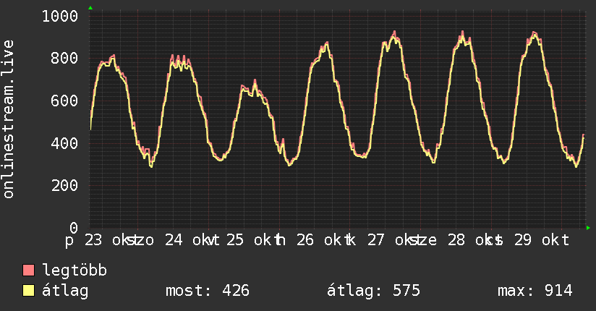Click the 400 y-axis label

pyautogui.click(x=64, y=143)
